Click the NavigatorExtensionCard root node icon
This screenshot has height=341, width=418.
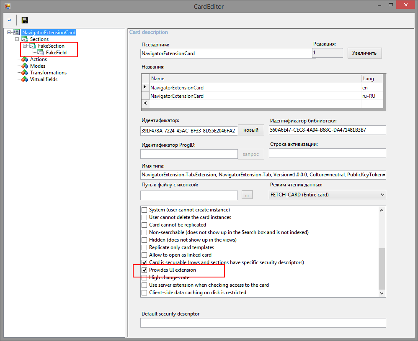pos(17,33)
